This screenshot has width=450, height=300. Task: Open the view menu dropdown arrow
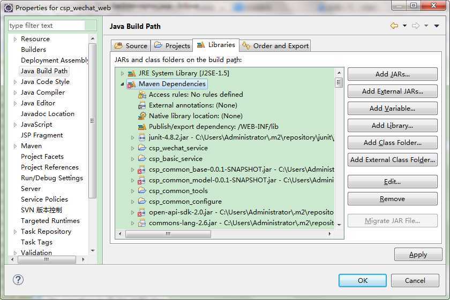pos(437,26)
